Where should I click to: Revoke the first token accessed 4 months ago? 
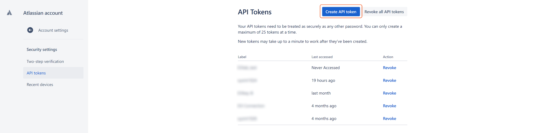coord(389,106)
